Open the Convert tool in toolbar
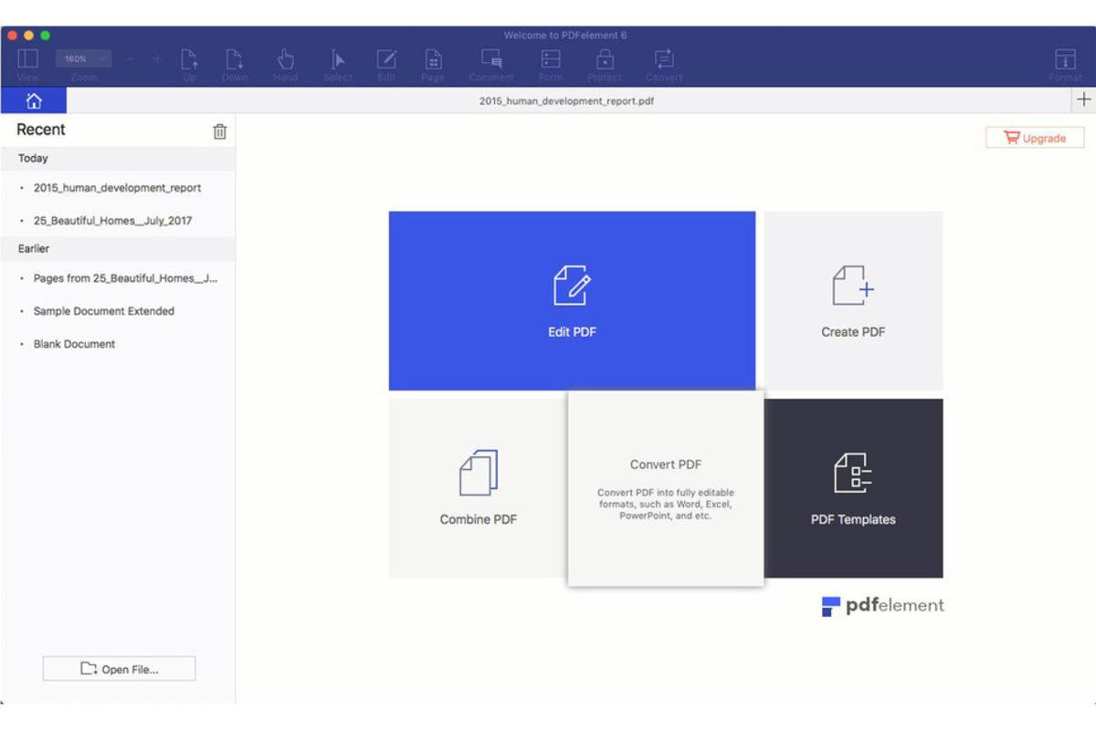The image size is (1096, 731). coord(664,60)
